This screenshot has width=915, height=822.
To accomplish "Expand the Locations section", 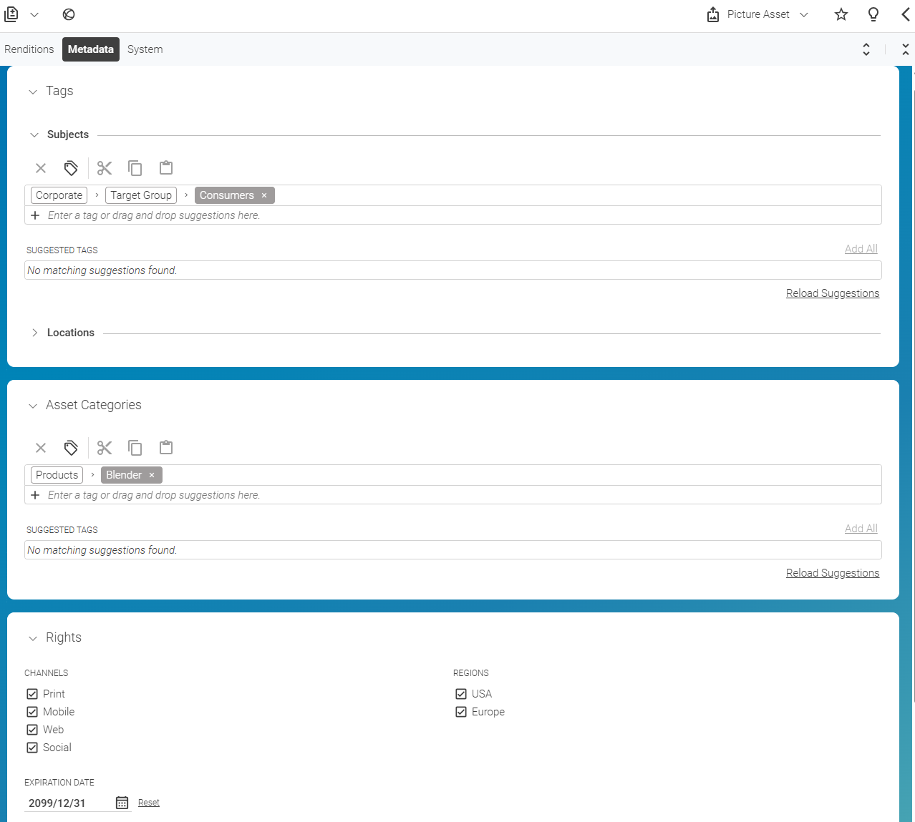I will 34,332.
